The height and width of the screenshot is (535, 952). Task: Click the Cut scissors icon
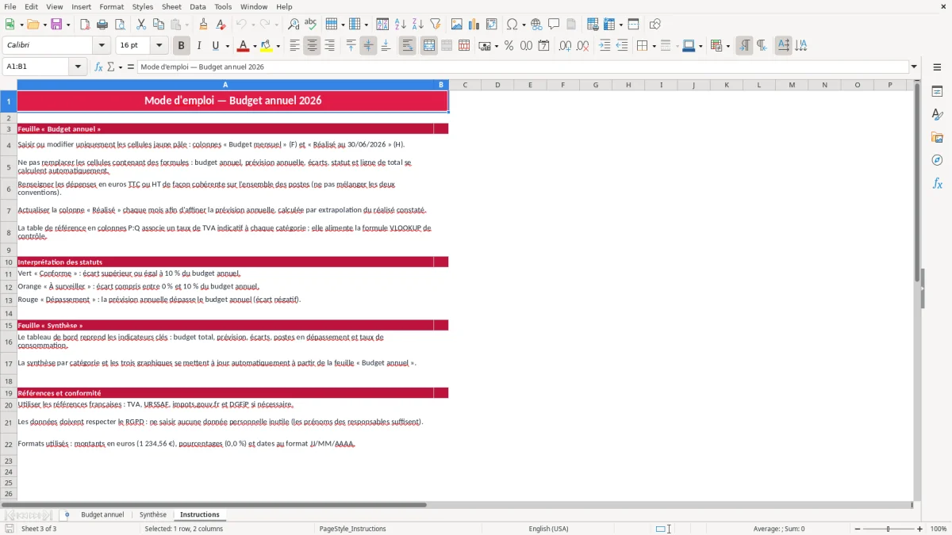(x=141, y=25)
